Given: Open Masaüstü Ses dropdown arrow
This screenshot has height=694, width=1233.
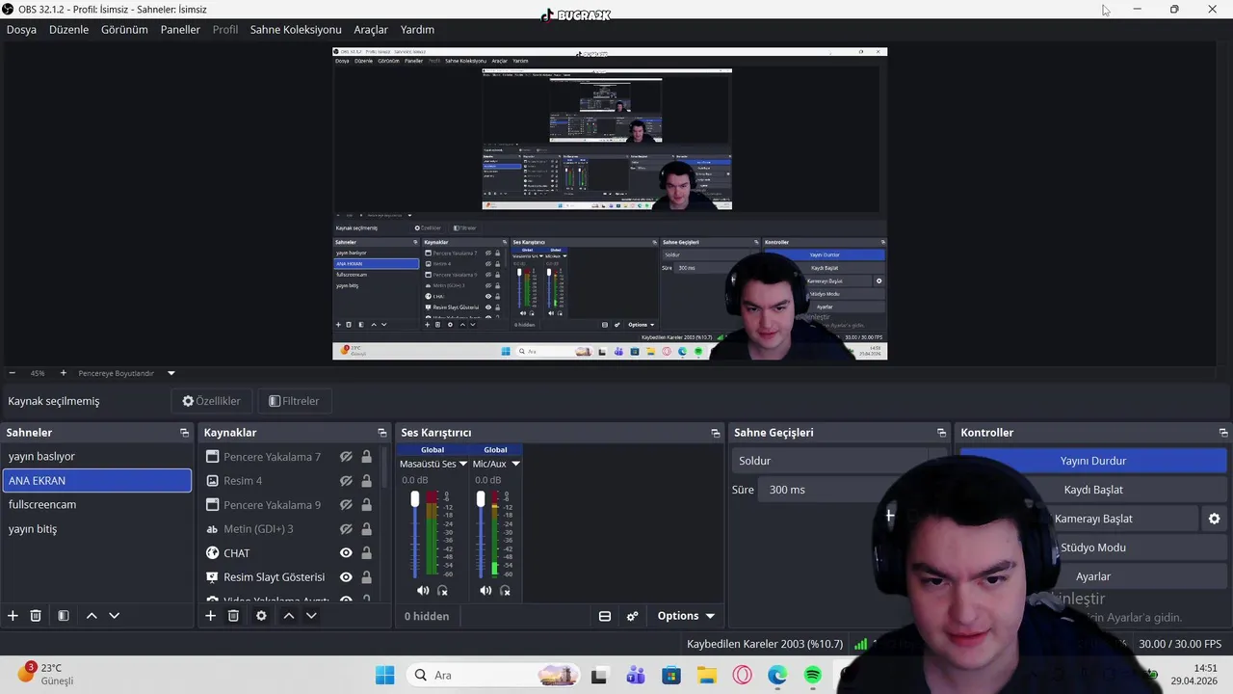Looking at the screenshot, I should click(463, 464).
